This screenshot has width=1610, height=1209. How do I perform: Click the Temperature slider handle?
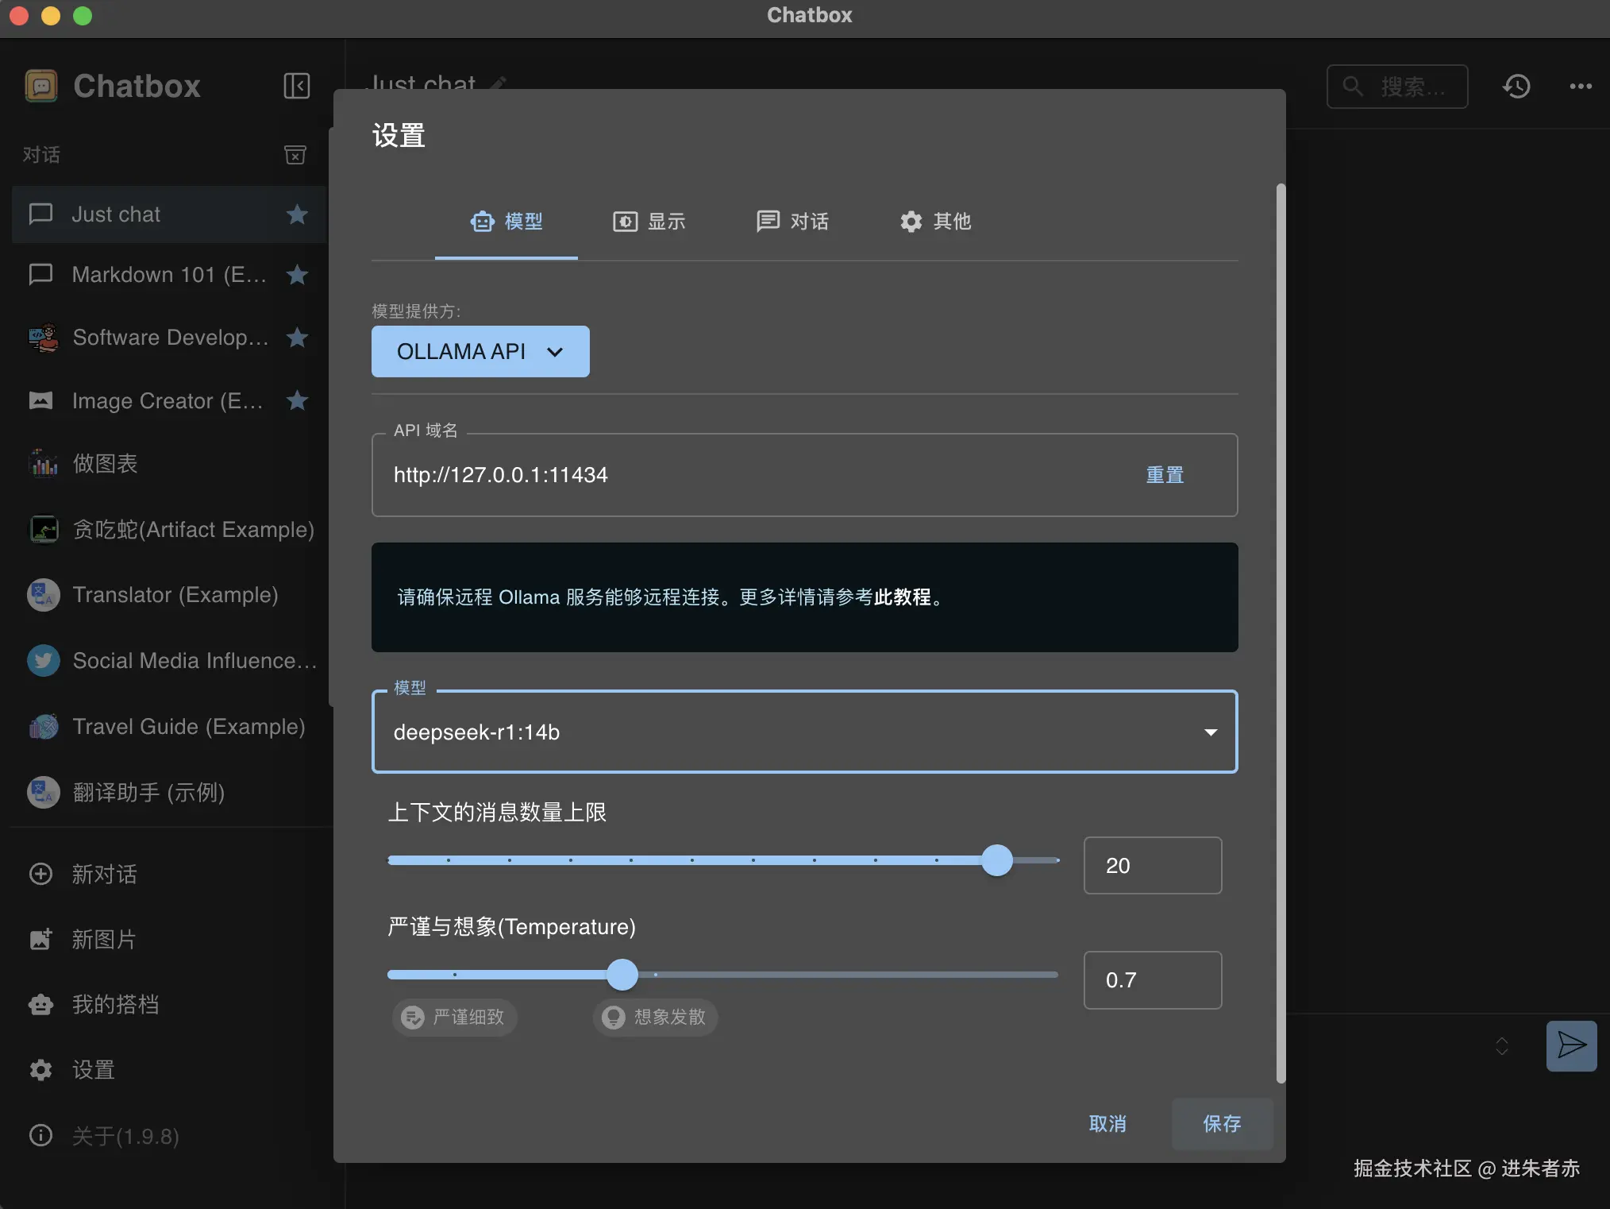pos(622,975)
